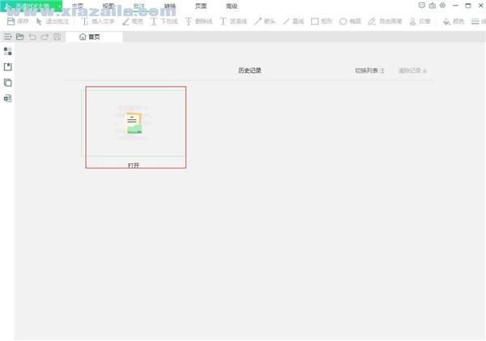The height and width of the screenshot is (341, 486).
Task: Click the gift box icon in title bar
Action: tap(432, 6)
